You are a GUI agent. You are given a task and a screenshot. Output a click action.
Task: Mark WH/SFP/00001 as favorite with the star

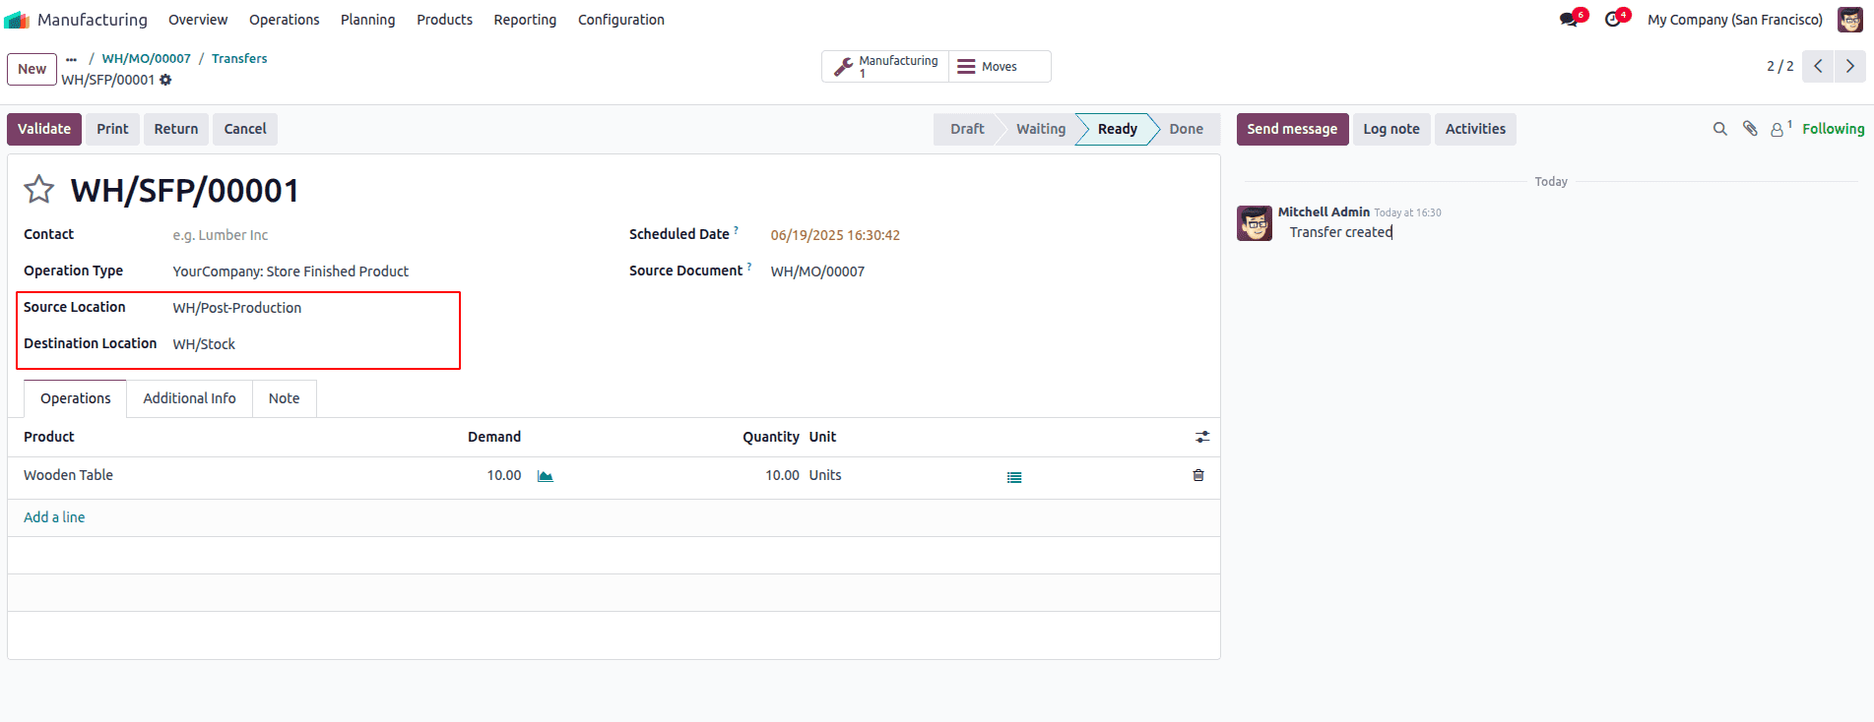click(x=39, y=189)
